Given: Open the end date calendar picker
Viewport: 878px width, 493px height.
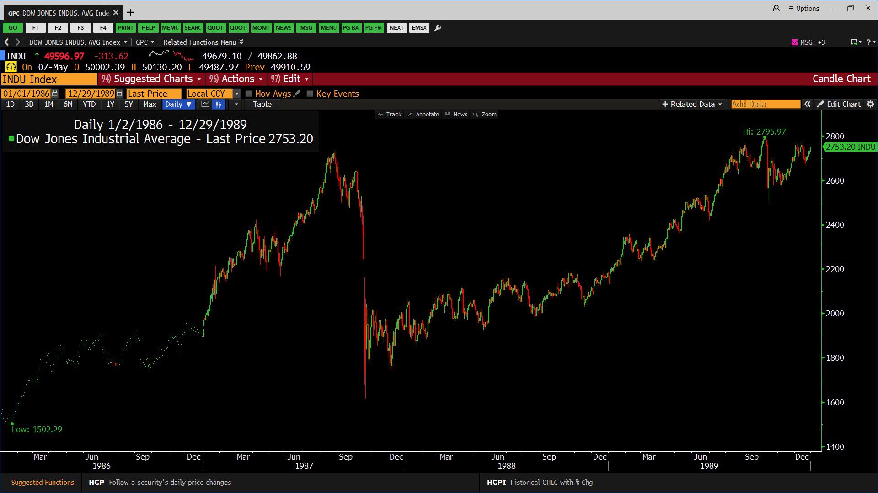Looking at the screenshot, I should 119,94.
